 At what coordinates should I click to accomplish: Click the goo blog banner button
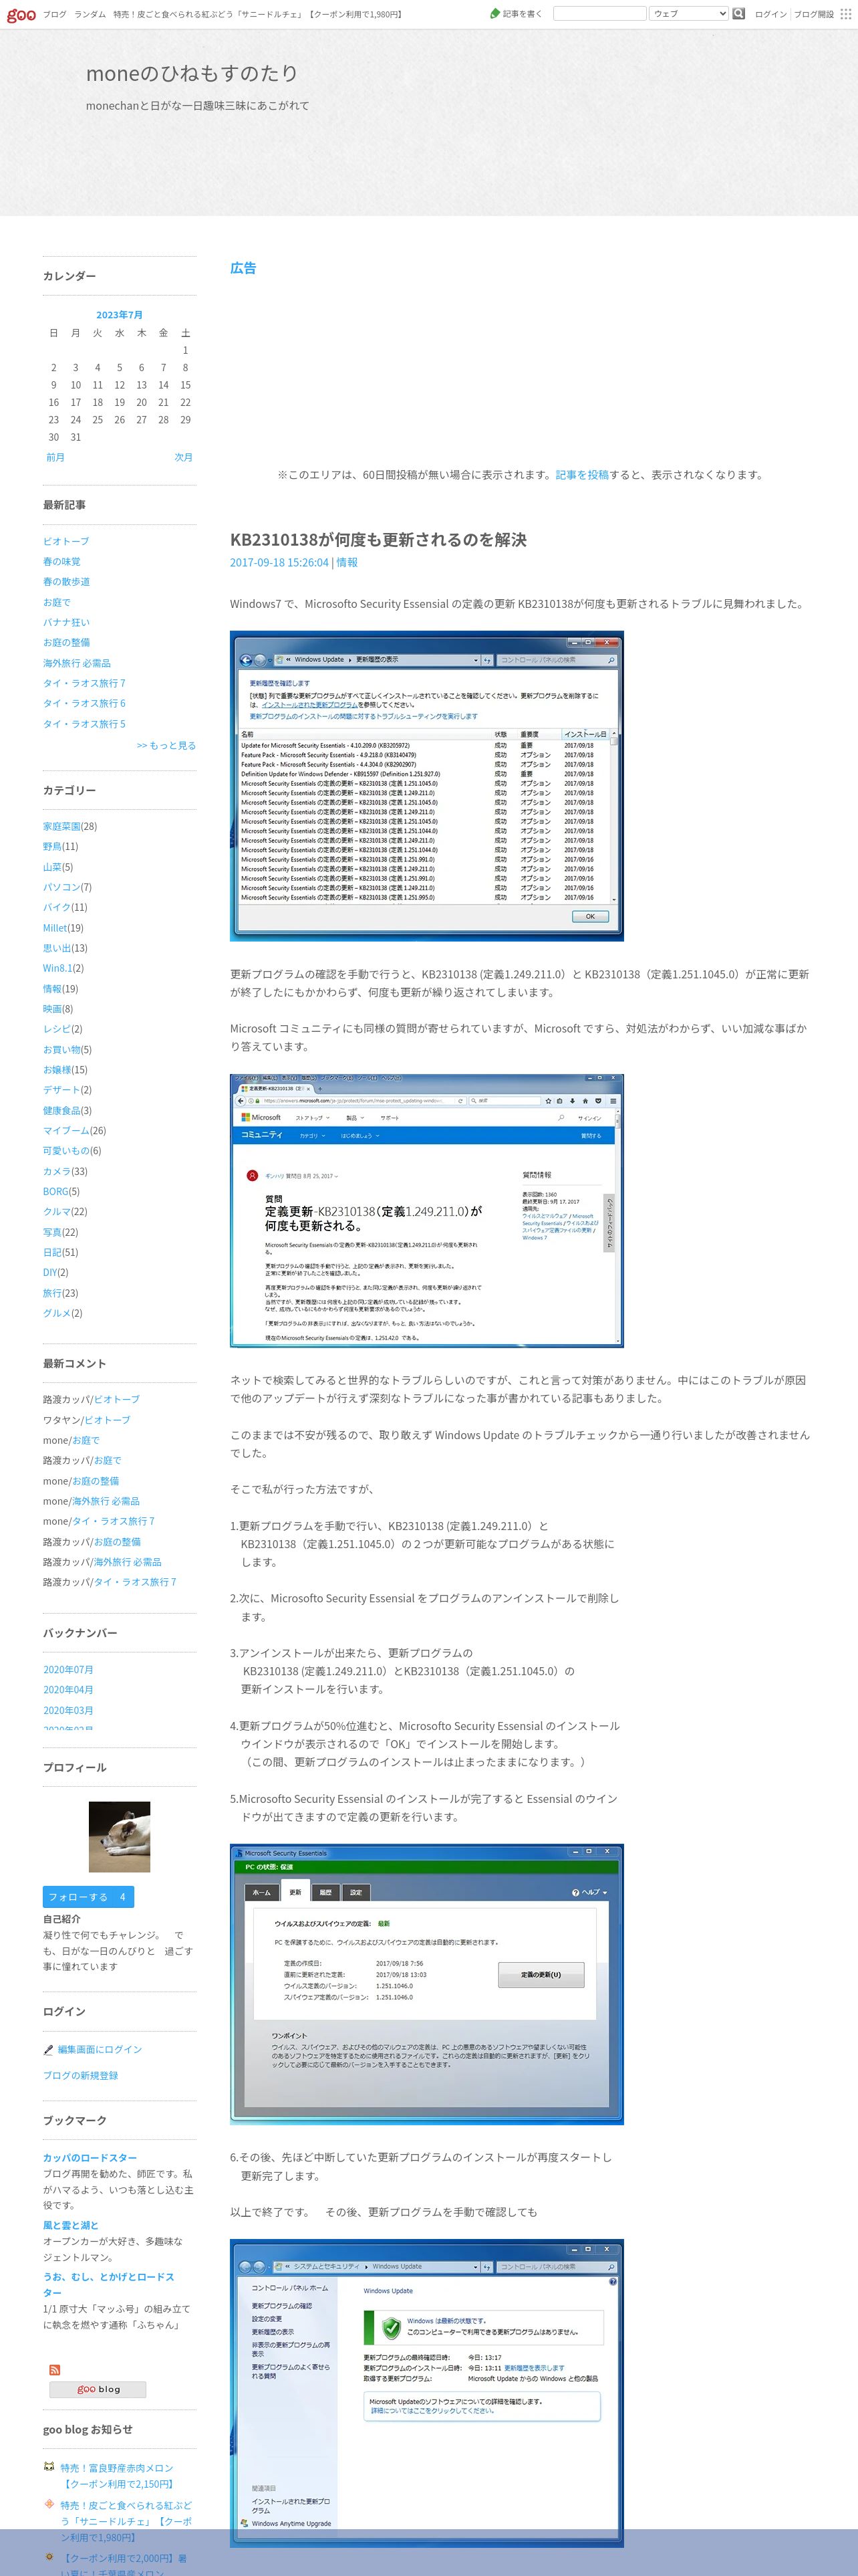pos(98,2389)
